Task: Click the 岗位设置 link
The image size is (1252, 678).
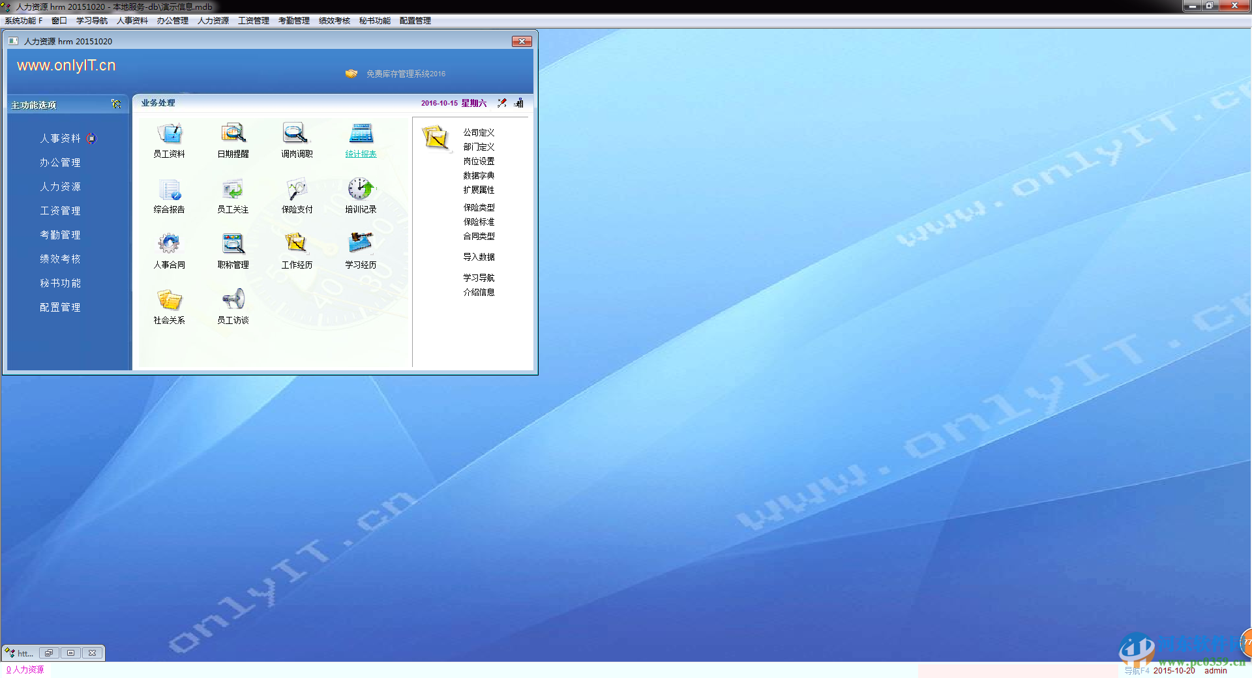Action: (479, 161)
